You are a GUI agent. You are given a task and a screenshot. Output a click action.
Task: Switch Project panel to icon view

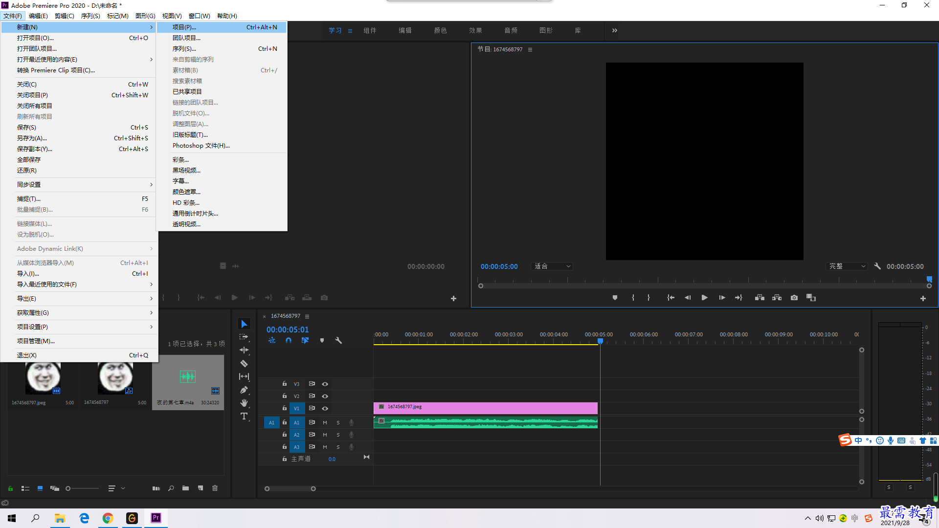(40, 488)
